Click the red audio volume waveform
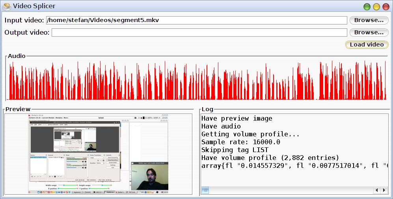Viewport: 393px width, 199px height. click(197, 81)
